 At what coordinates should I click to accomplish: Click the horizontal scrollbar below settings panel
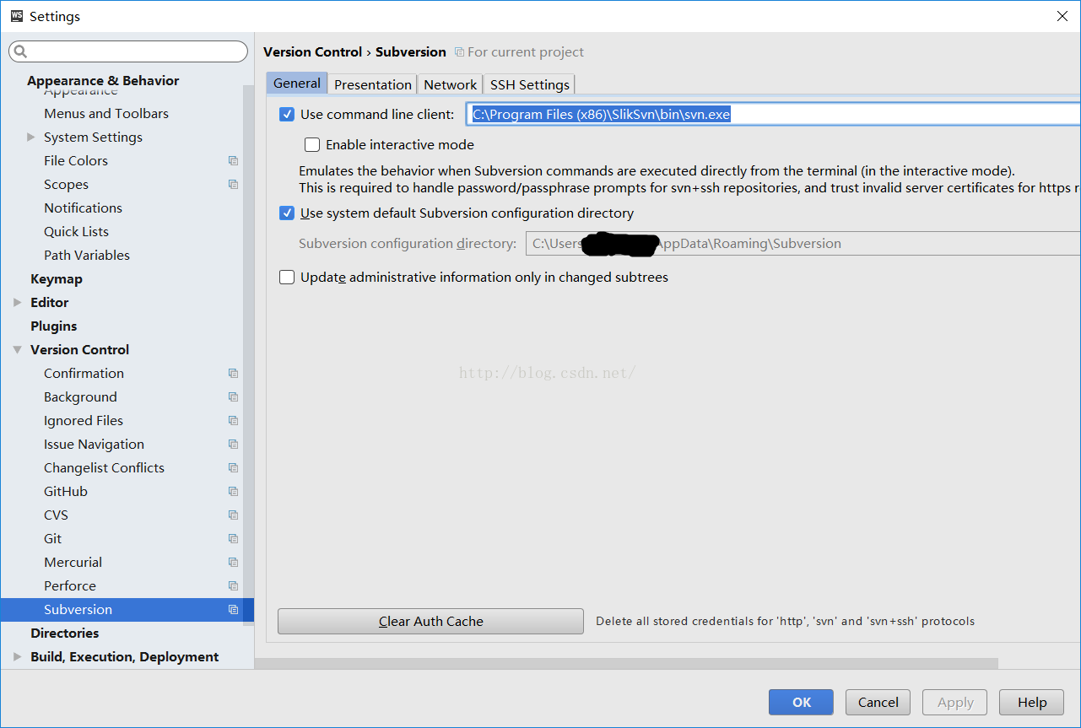(624, 664)
